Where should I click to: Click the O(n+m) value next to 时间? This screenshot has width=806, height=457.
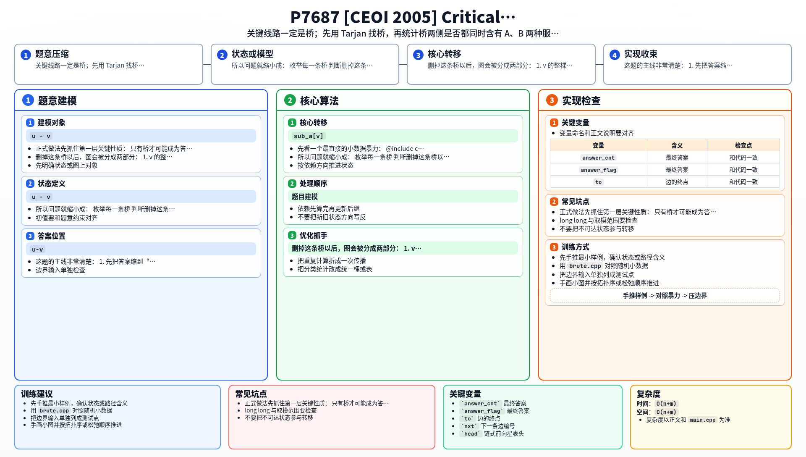pos(666,404)
